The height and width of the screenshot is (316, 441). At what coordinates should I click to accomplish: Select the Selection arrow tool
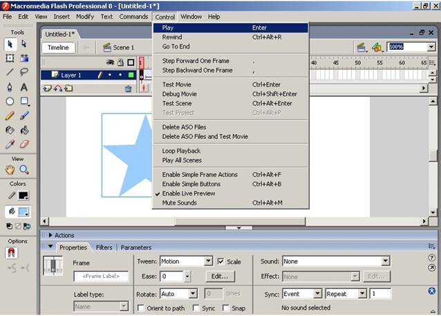pos(10,44)
